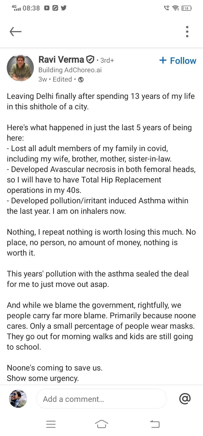Tap the verified badge beside Ravi Verma
Image resolution: width=203 pixels, height=436 pixels.
[x=90, y=60]
